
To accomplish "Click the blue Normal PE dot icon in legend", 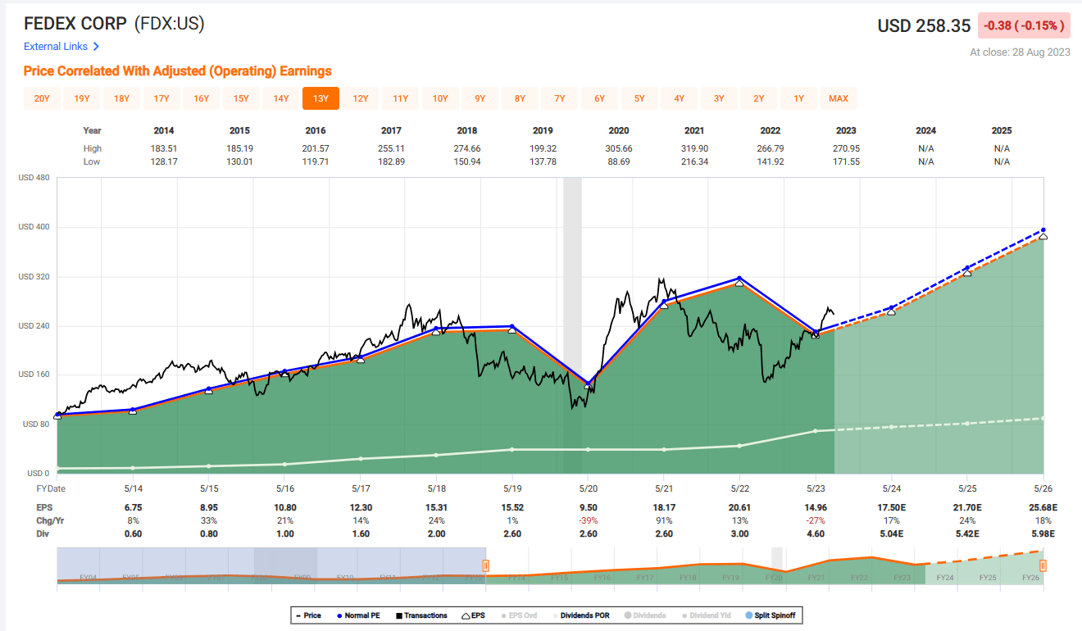I will pos(339,615).
